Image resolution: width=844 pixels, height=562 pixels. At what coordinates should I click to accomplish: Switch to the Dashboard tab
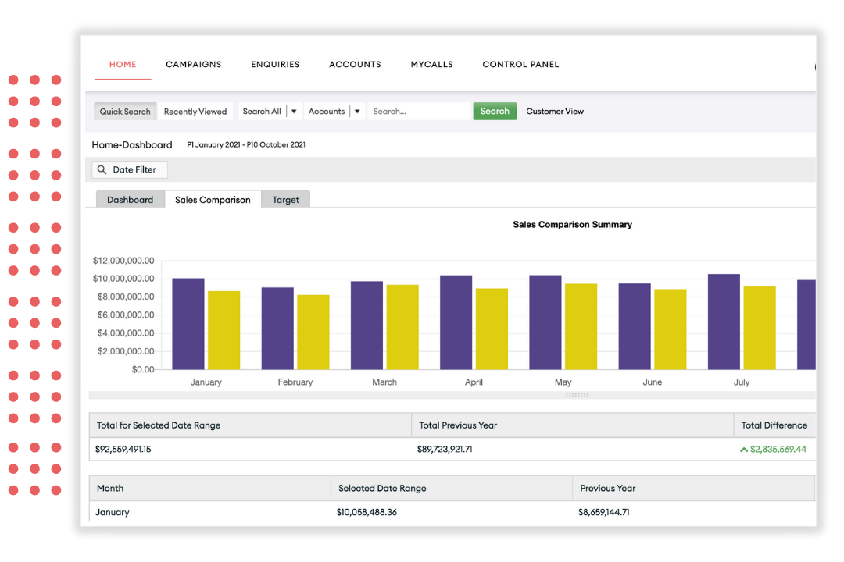(x=130, y=199)
